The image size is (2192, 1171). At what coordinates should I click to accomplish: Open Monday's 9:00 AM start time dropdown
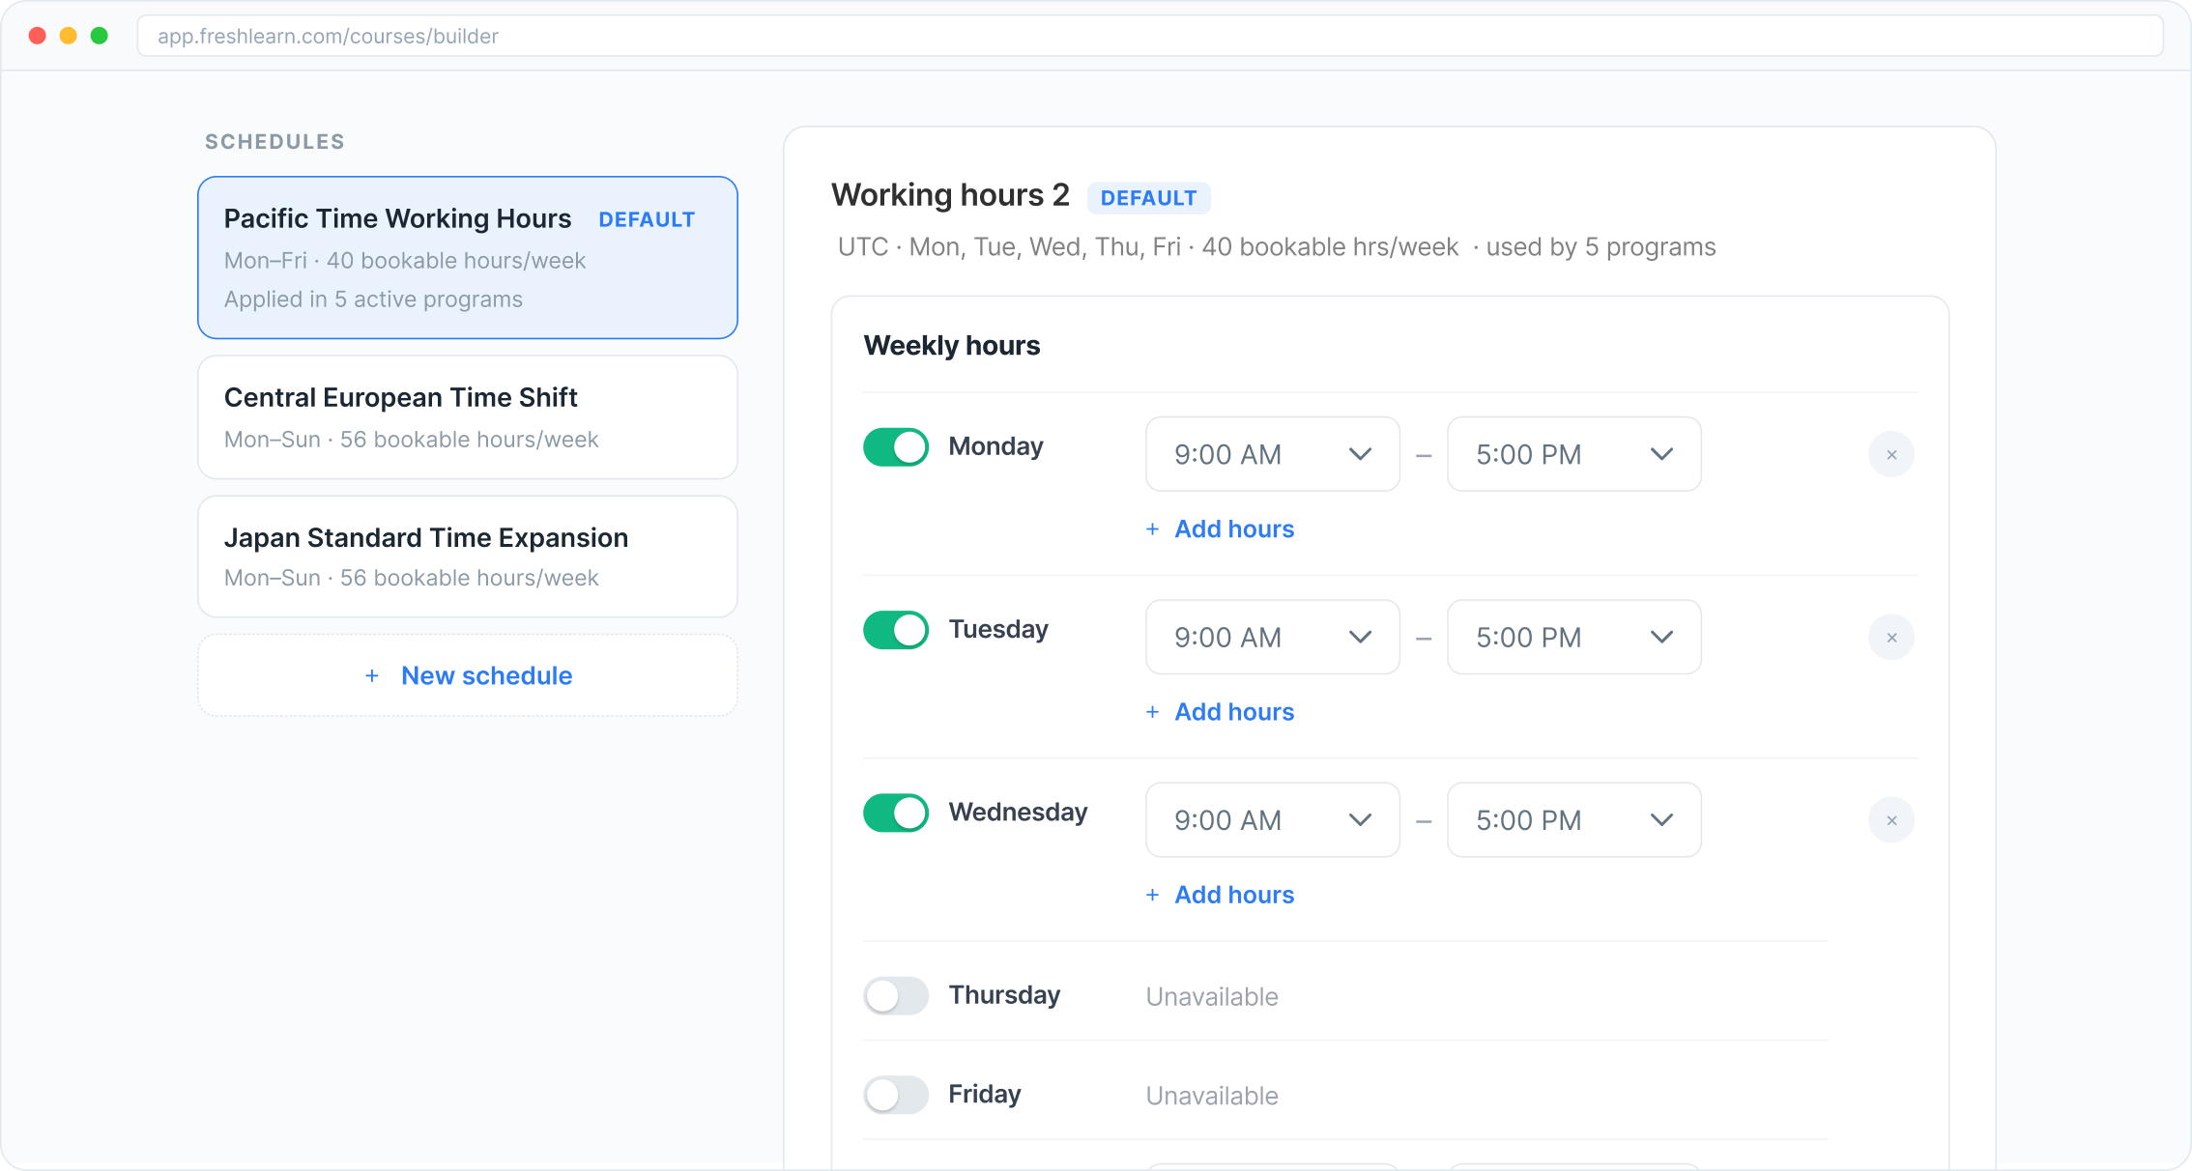click(x=1272, y=454)
